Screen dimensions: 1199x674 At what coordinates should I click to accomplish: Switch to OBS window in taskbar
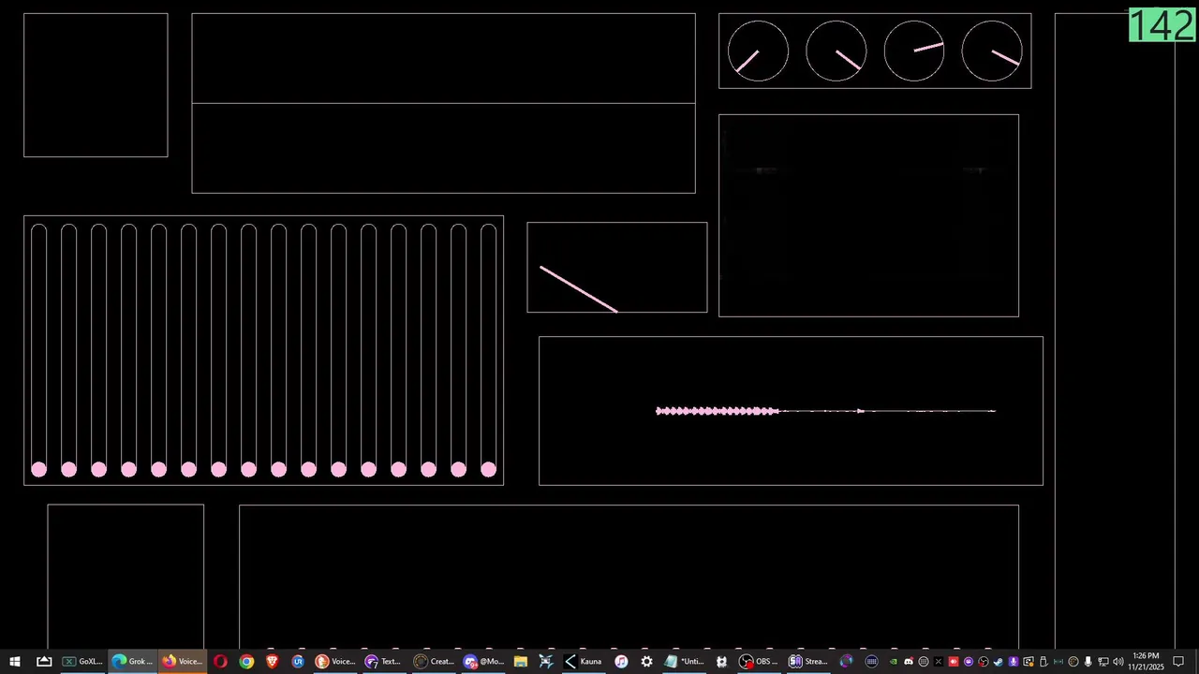pyautogui.click(x=759, y=661)
